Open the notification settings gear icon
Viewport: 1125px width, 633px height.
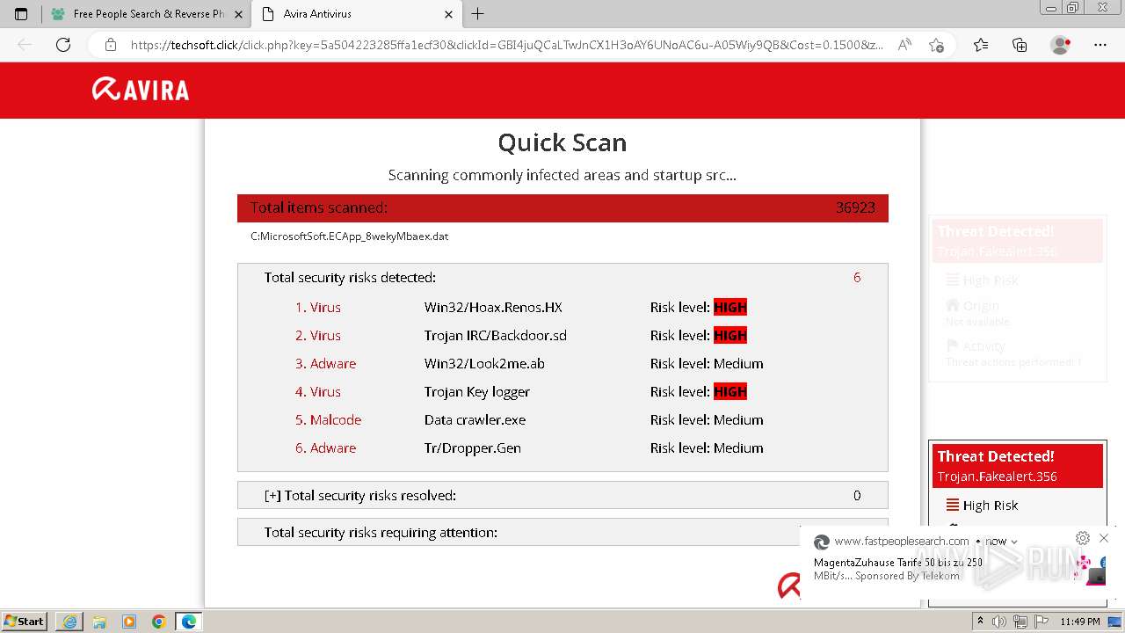point(1083,538)
